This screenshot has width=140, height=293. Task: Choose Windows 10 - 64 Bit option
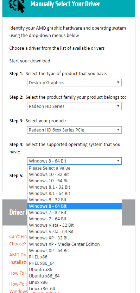tap(75, 181)
